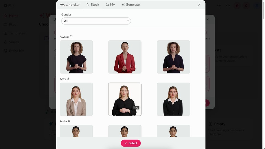Open Brand kits in background sidebar

coord(14,51)
